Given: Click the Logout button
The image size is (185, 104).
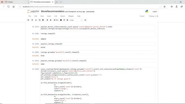Looking at the screenshot, I should click(x=155, y=12).
